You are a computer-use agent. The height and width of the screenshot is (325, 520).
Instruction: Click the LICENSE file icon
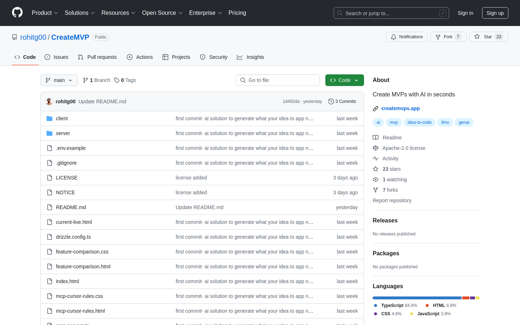(x=49, y=178)
